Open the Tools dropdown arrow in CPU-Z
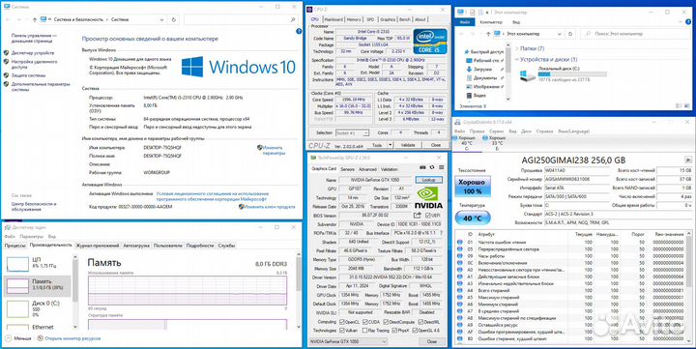696x349 pixels. [390, 145]
